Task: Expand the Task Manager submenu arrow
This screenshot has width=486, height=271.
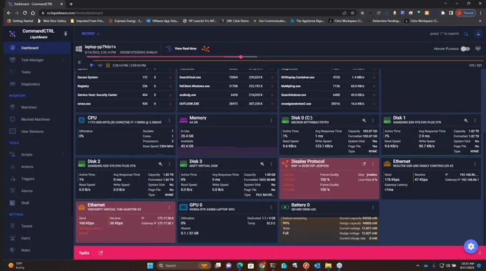Action: click(64, 60)
